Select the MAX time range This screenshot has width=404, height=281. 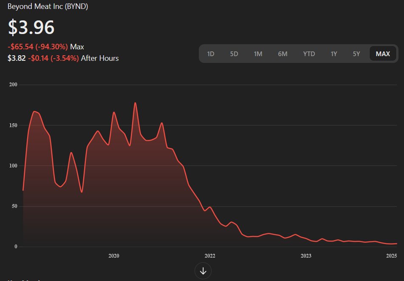(383, 54)
